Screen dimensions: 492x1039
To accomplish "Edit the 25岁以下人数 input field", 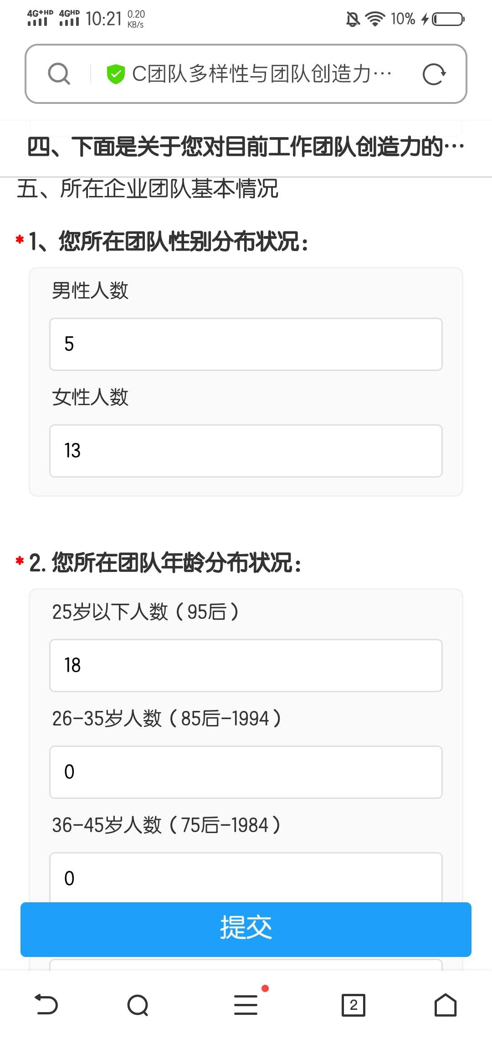I will 246,665.
